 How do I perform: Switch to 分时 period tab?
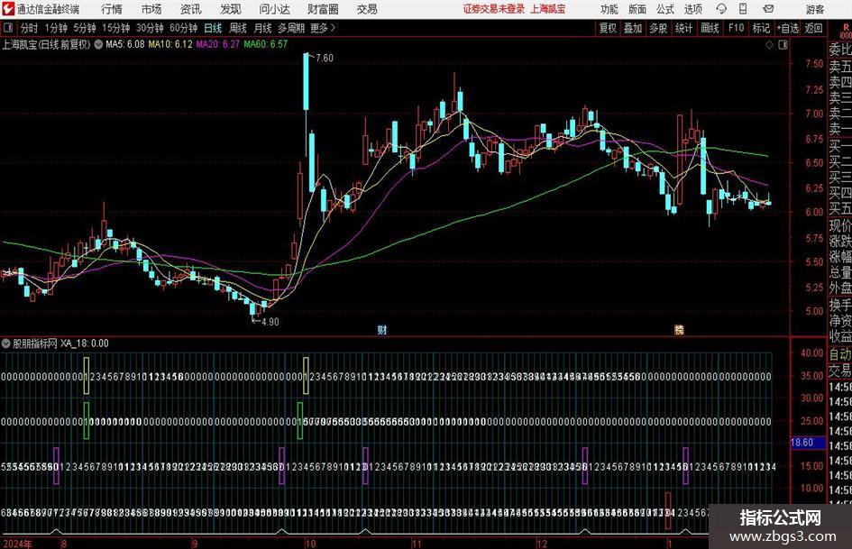(x=30, y=28)
